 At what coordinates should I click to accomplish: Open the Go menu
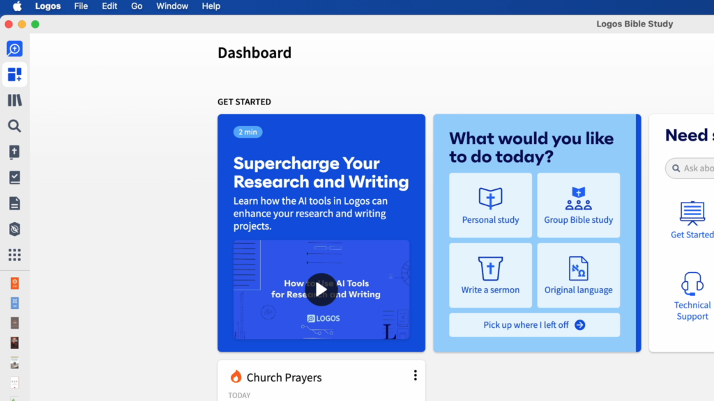137,6
